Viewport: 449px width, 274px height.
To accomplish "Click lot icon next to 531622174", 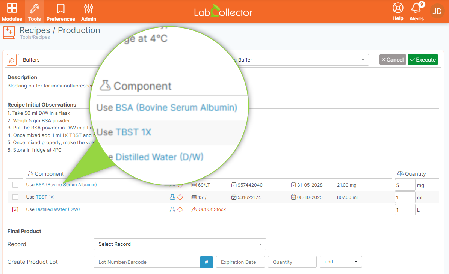I will (234, 197).
